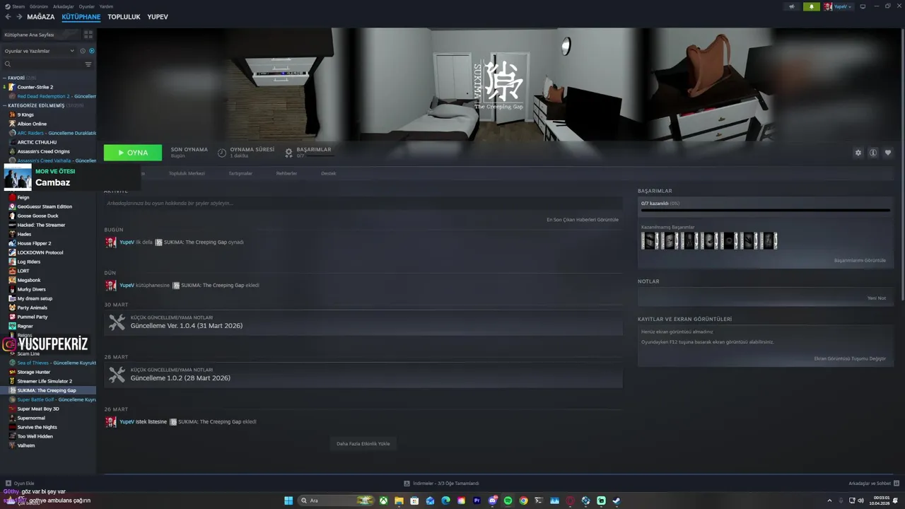The width and height of the screenshot is (905, 509).
Task: Focus the library search field
Action: coord(42,64)
